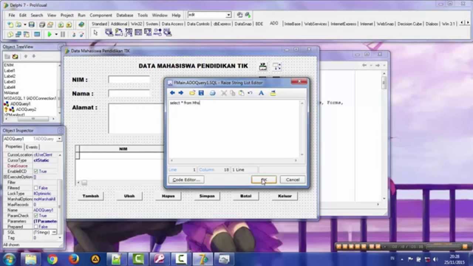Paste icon in String List Editor toolbar
The height and width of the screenshot is (266, 473).
click(x=241, y=93)
